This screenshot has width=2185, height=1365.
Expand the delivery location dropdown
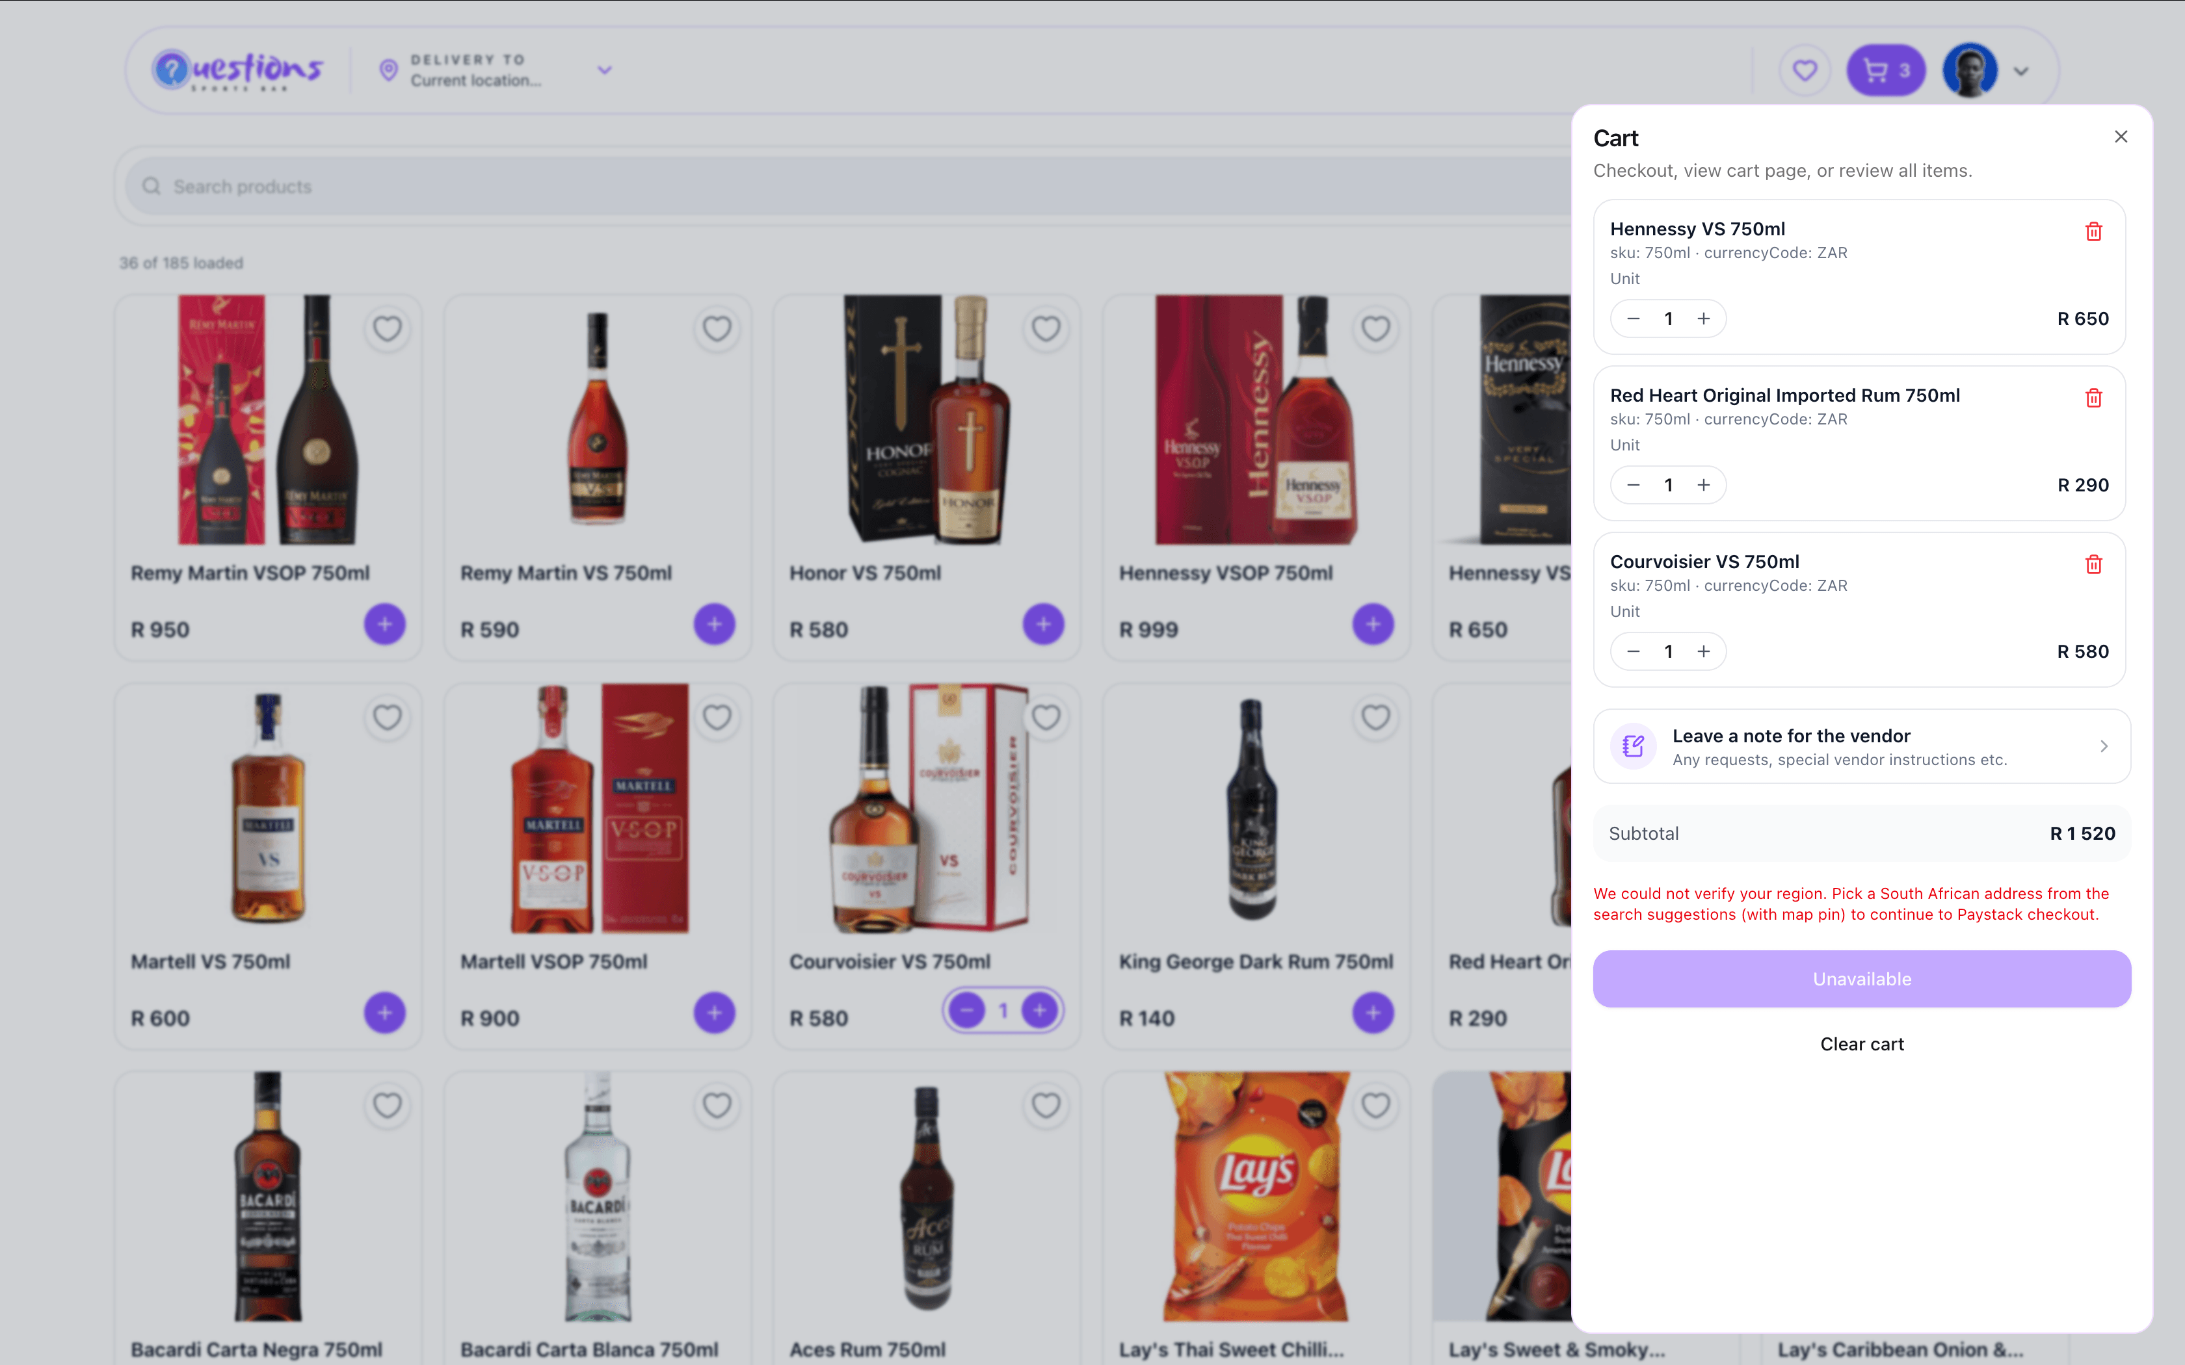pyautogui.click(x=605, y=70)
